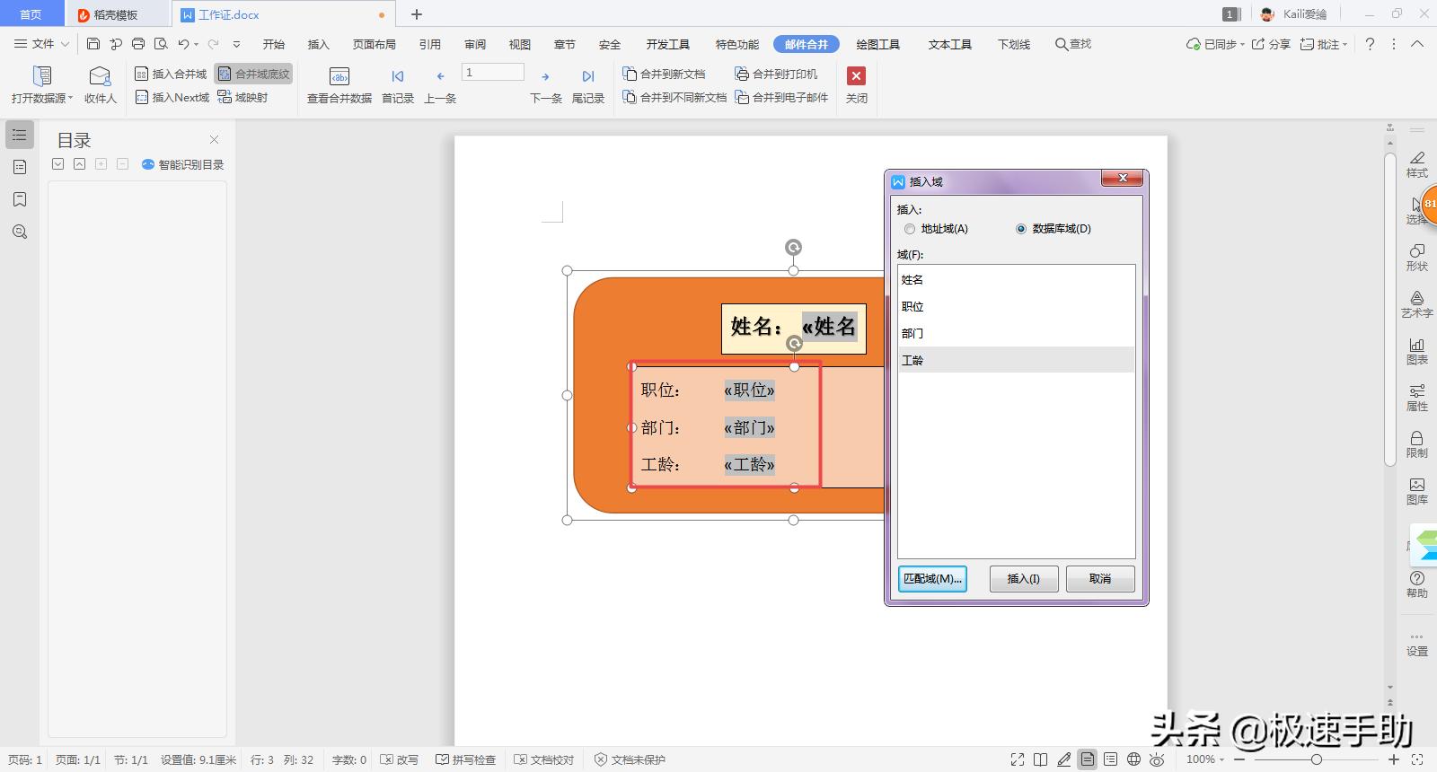The width and height of the screenshot is (1437, 772).
Task: Open the 绘图工具 tab
Action: [877, 44]
